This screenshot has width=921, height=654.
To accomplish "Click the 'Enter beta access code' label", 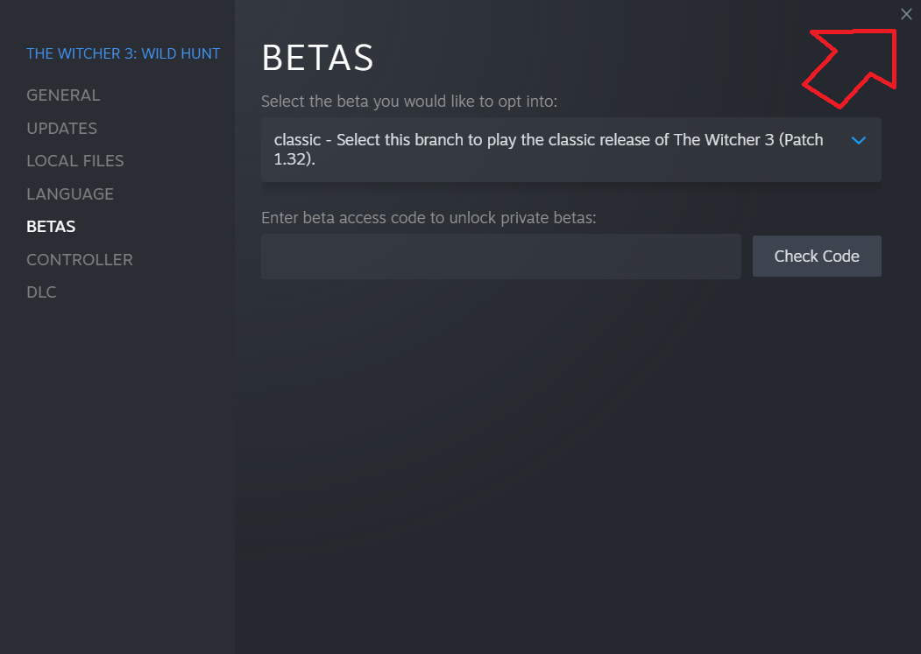I will click(428, 218).
